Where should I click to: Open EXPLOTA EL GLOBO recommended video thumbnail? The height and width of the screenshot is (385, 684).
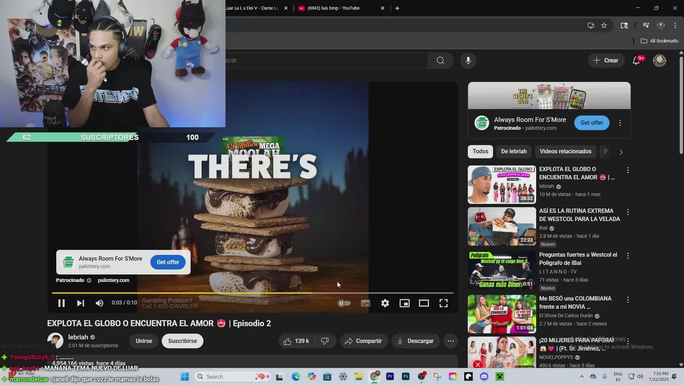click(502, 184)
